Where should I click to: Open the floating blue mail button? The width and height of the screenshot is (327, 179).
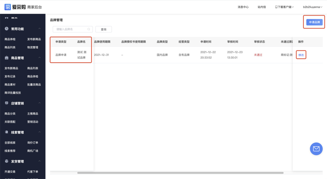click(316, 149)
